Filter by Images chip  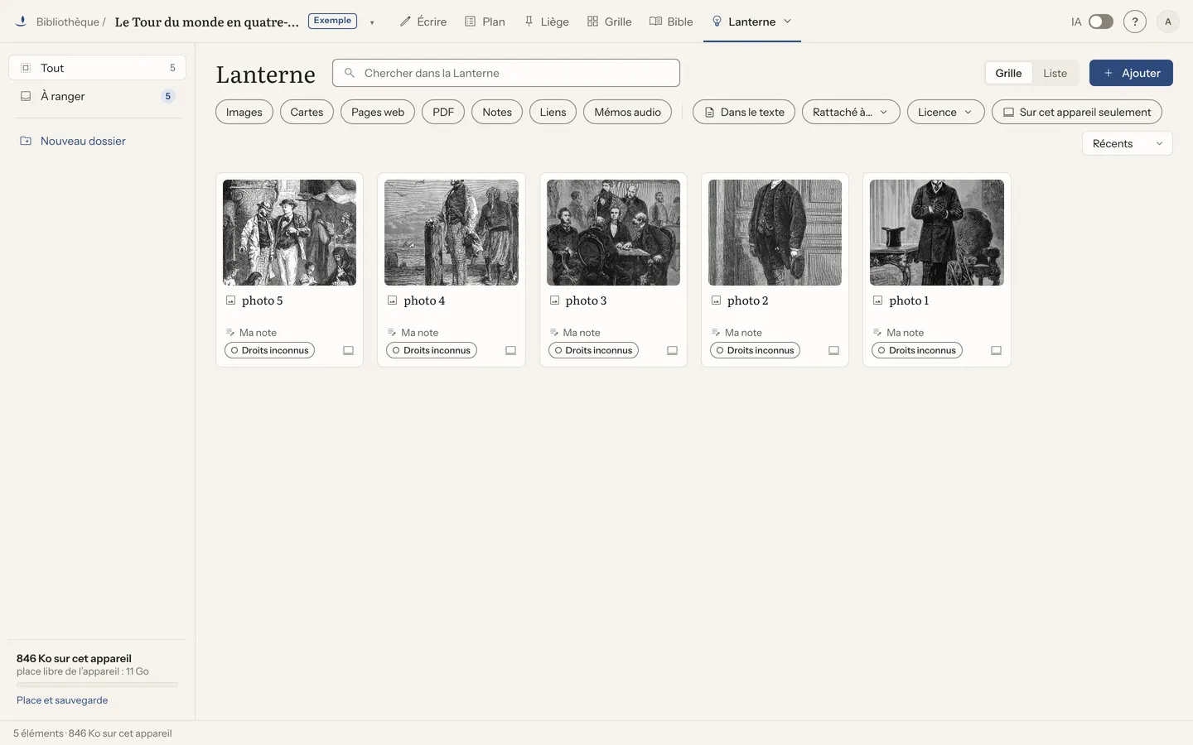(x=244, y=112)
